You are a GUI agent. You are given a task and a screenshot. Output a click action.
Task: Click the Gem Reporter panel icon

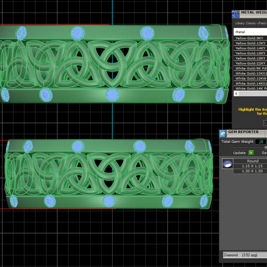pos(223,133)
